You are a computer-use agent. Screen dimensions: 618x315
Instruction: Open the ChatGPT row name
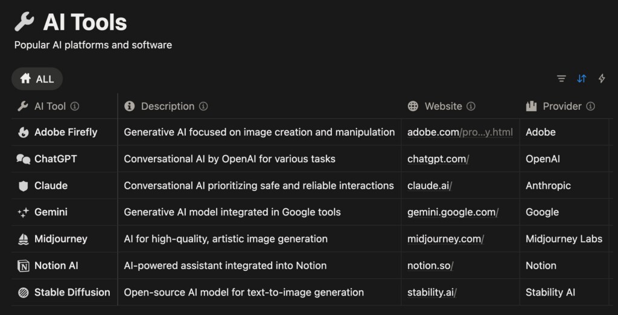point(56,159)
